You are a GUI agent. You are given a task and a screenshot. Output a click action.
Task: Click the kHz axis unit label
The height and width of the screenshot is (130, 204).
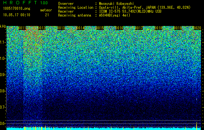point(3,26)
